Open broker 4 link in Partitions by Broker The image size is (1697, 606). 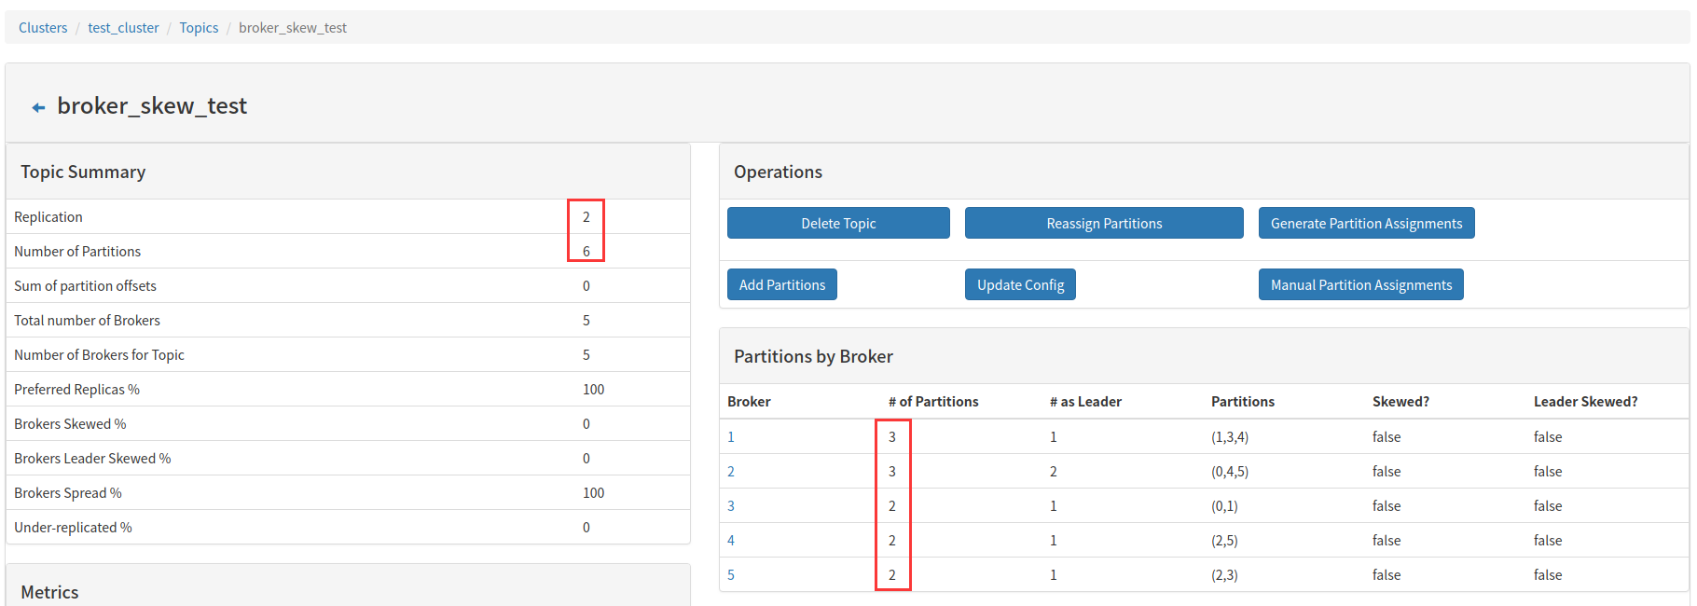click(731, 540)
